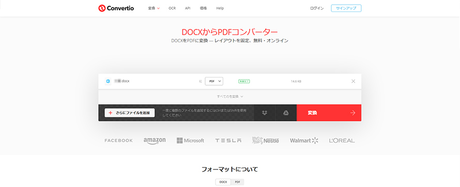The height and width of the screenshot is (187, 460).
Task: Click the red 変換 button
Action: coord(329,113)
